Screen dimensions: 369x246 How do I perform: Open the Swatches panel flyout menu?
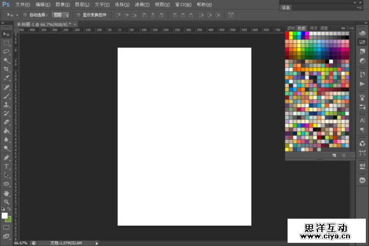tap(352, 28)
